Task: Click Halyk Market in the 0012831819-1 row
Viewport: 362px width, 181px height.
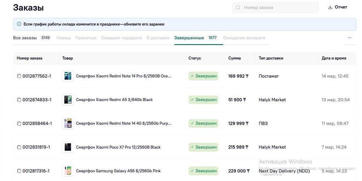Action: coord(272,147)
